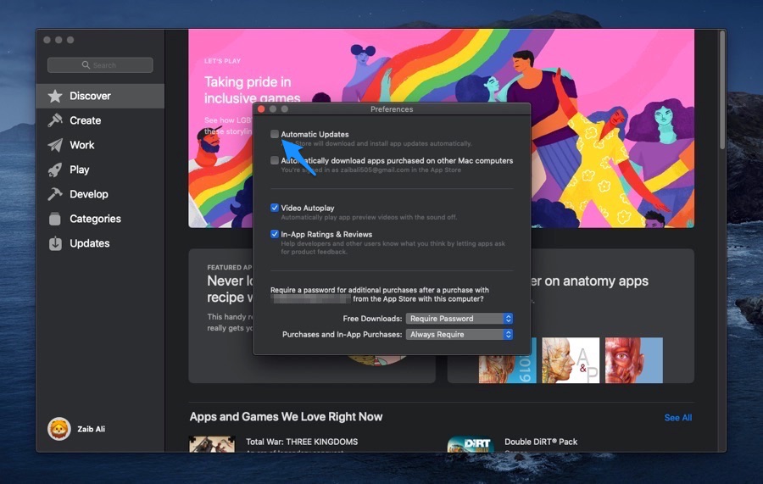Show the Updates section label
The image size is (763, 484).
90,243
